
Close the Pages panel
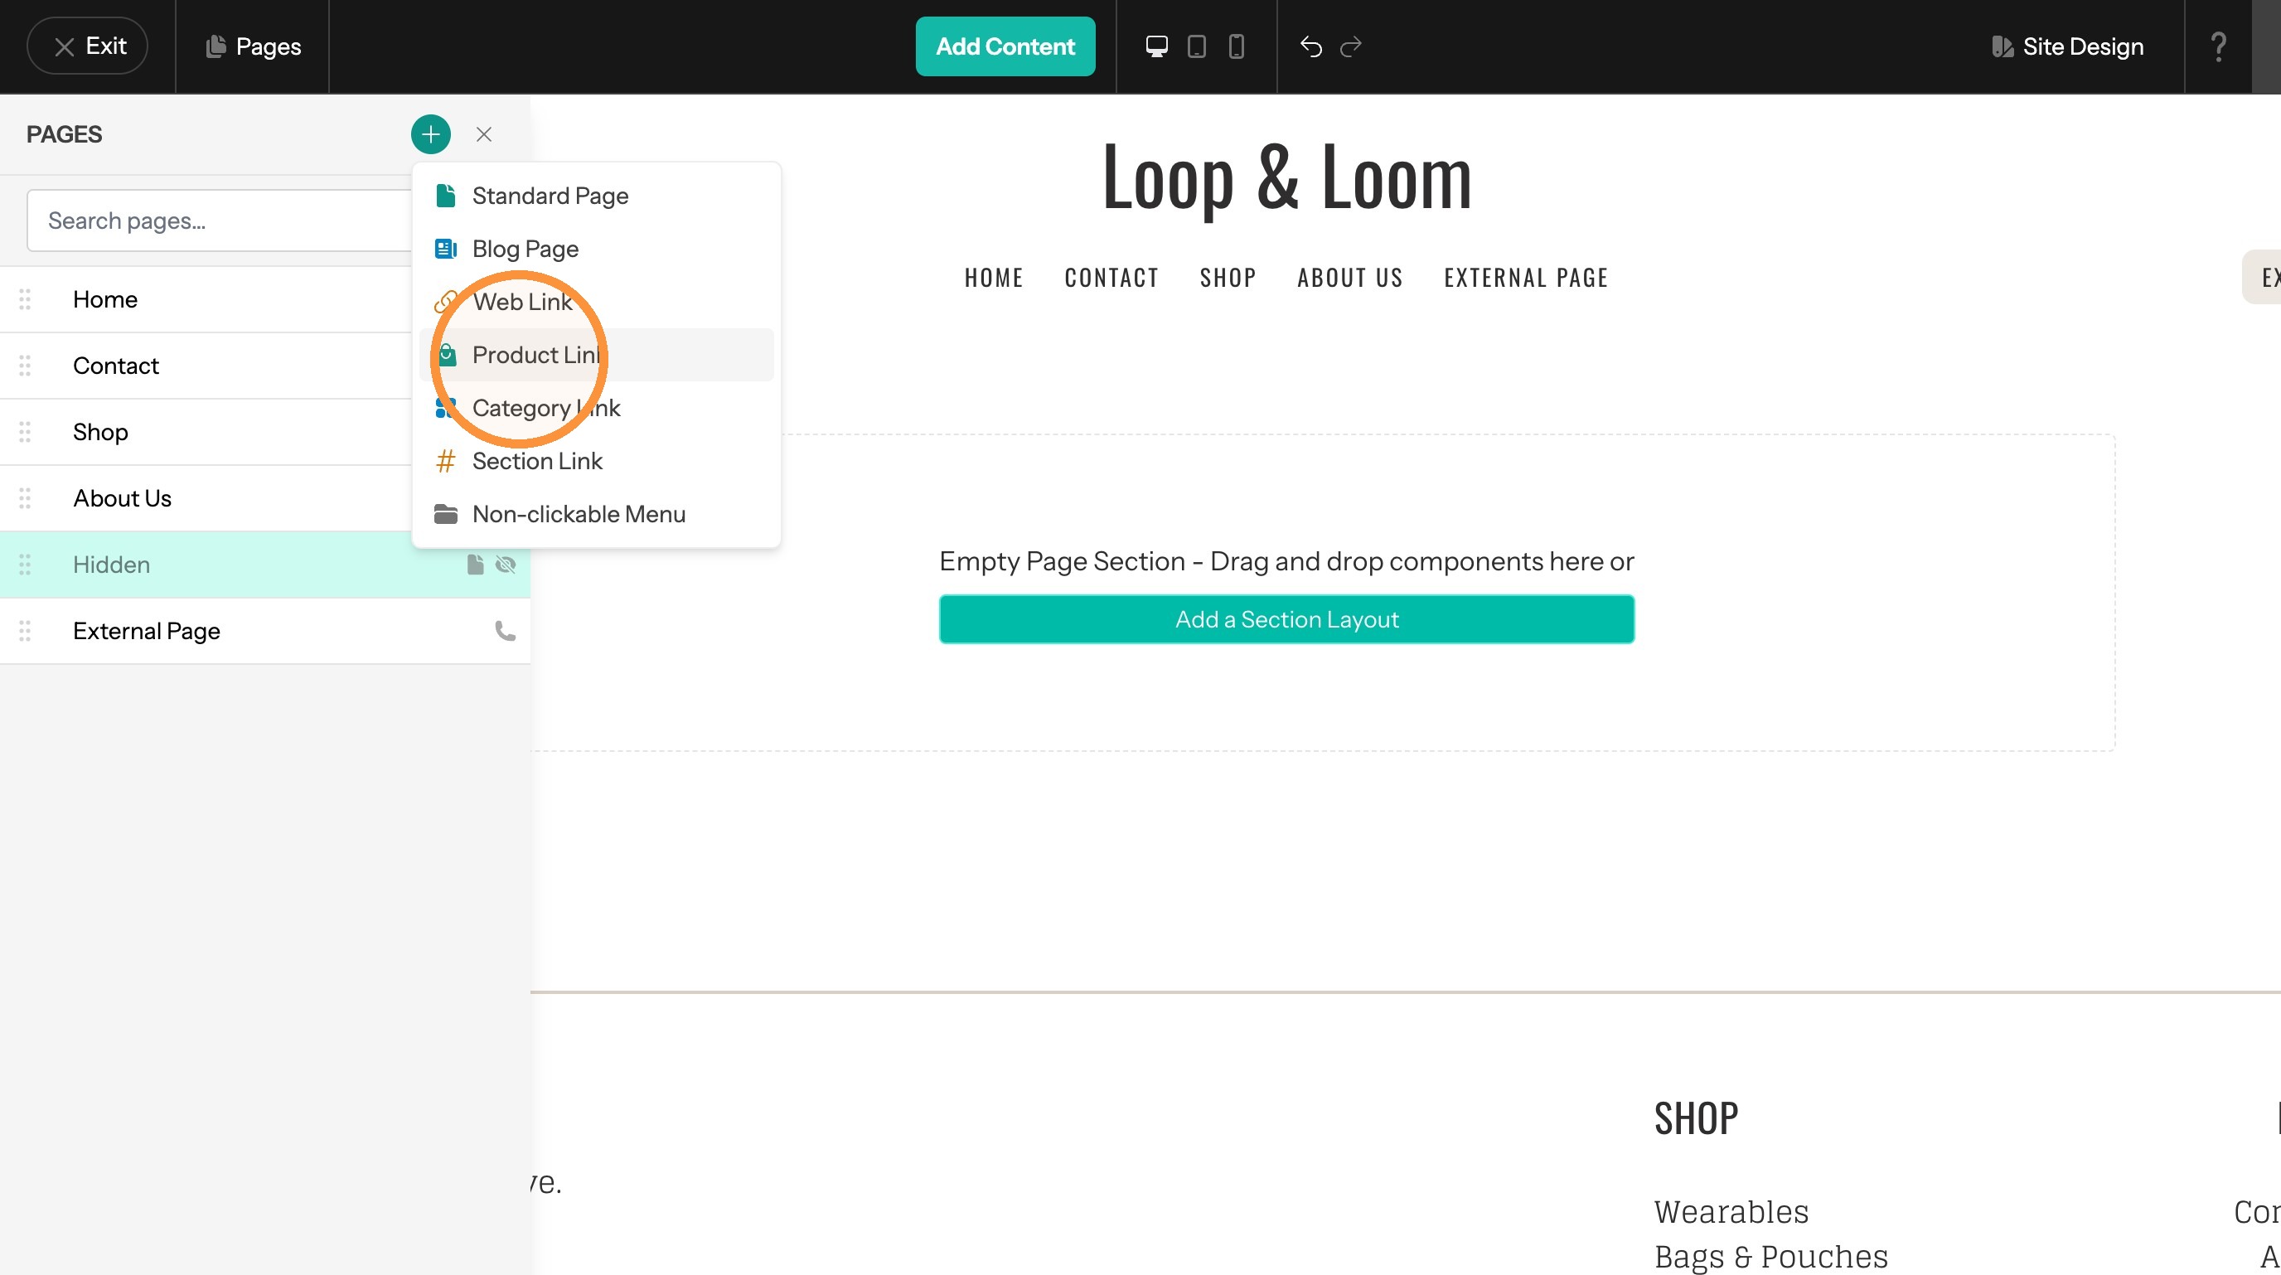(483, 134)
